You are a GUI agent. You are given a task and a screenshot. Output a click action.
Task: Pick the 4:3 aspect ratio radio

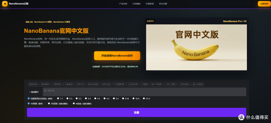[x=95, y=99]
